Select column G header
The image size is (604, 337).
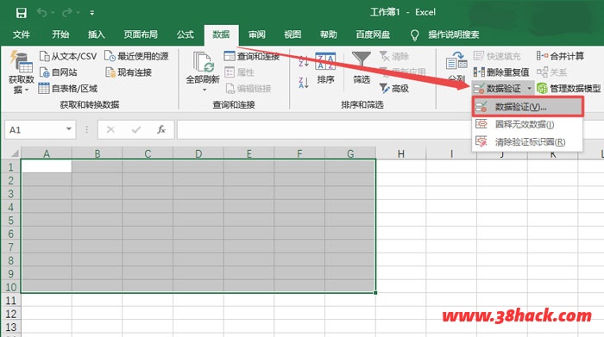(350, 154)
